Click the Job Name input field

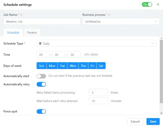tap(42, 22)
